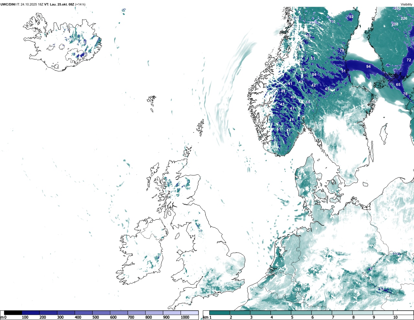Click the '52' value in southeastern map corner
The width and height of the screenshot is (414, 320).
382,289
